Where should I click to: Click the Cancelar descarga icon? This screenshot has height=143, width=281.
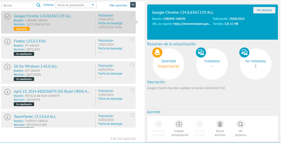click(x=200, y=124)
